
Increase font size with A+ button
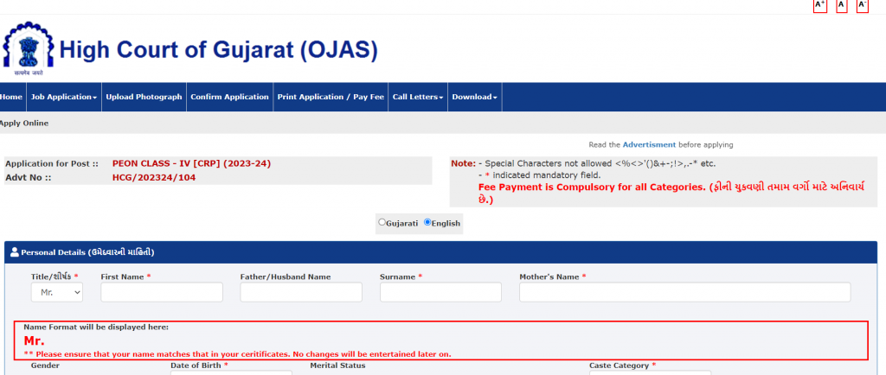819,6
